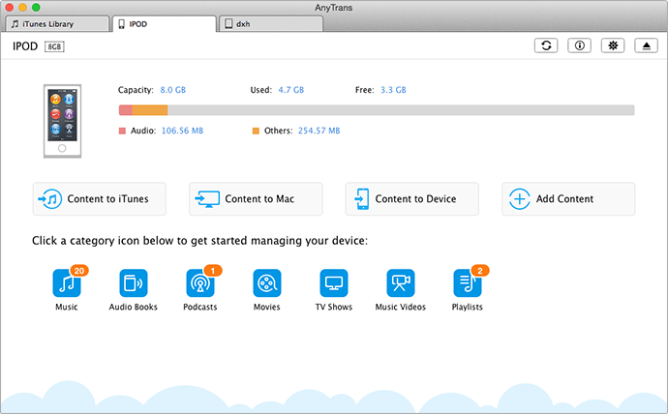Click the iPod device thumbnail image

coord(62,121)
